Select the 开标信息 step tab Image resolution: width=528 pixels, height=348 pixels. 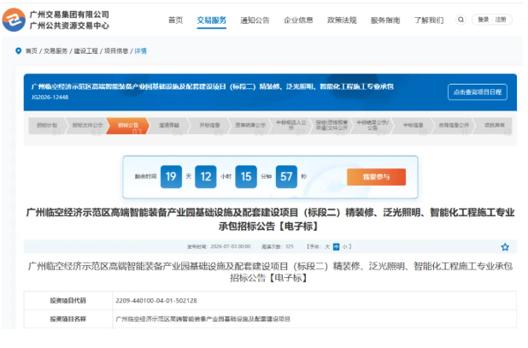click(x=209, y=126)
